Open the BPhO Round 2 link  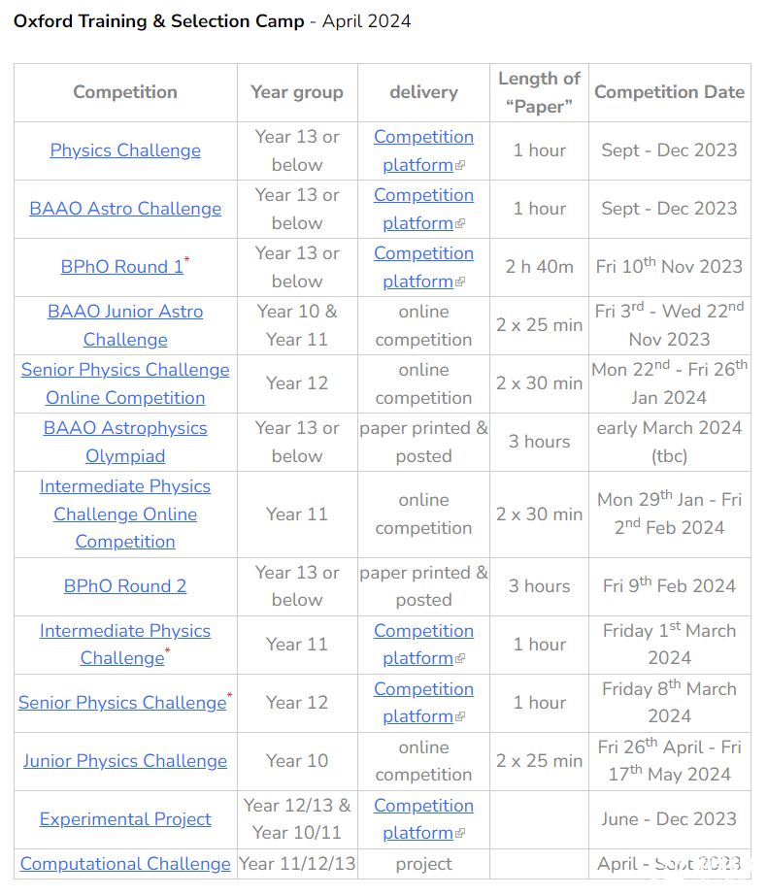pyautogui.click(x=125, y=585)
